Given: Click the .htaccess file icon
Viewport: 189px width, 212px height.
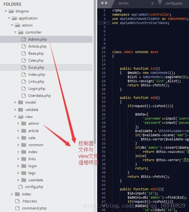Looking at the screenshot, I should pyautogui.click(x=17, y=201).
